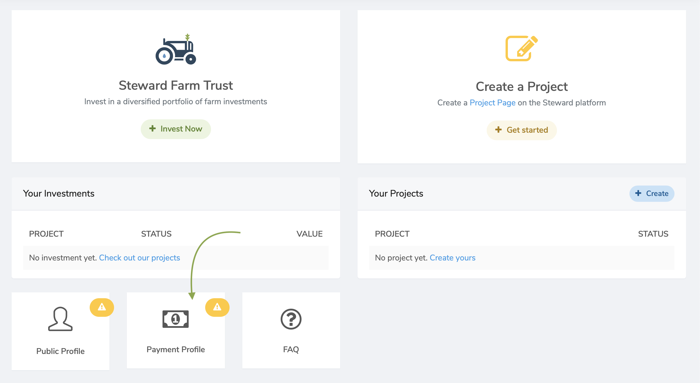700x383 pixels.
Task: Click the FAQ question mark icon
Action: tap(291, 319)
